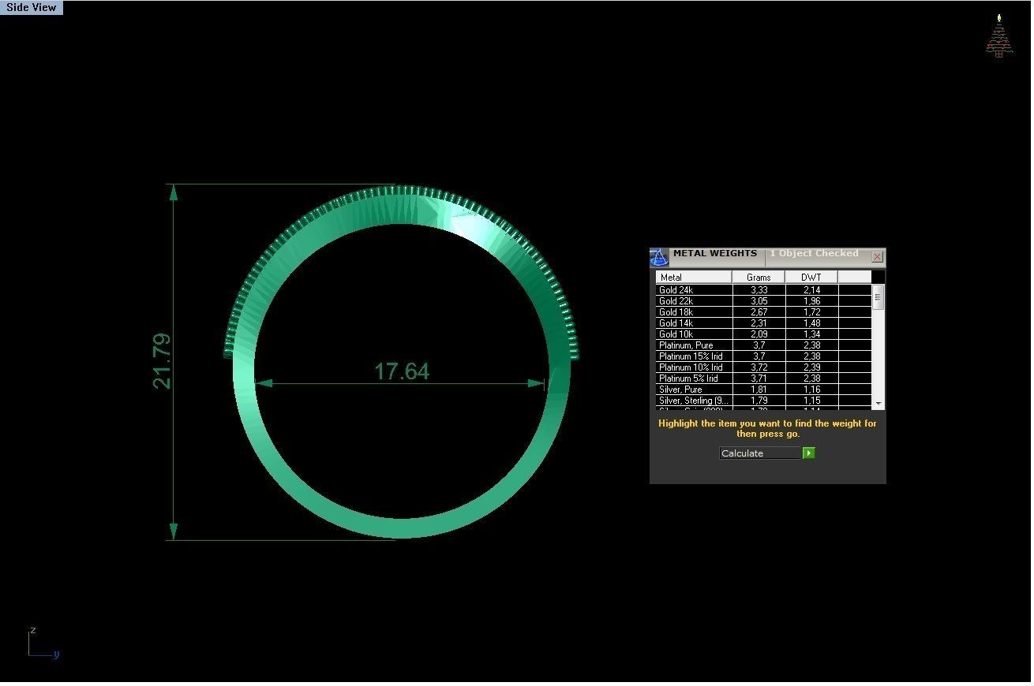This screenshot has height=686, width=1034.
Task: Click the 21.79 height dimension label
Action: [x=162, y=361]
